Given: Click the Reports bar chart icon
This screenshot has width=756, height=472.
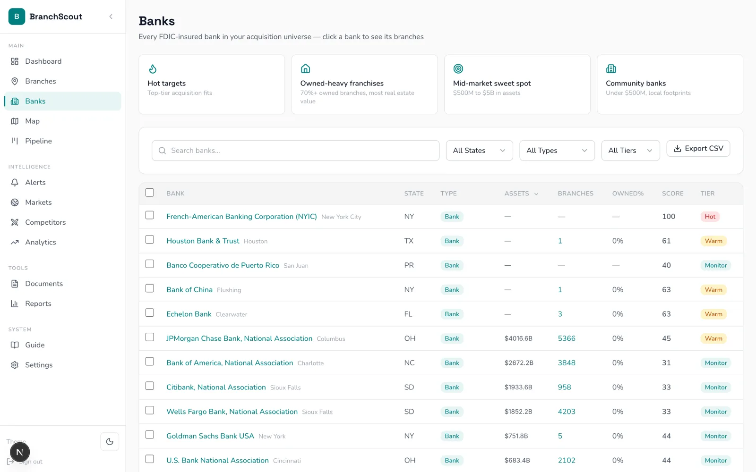Looking at the screenshot, I should point(15,303).
